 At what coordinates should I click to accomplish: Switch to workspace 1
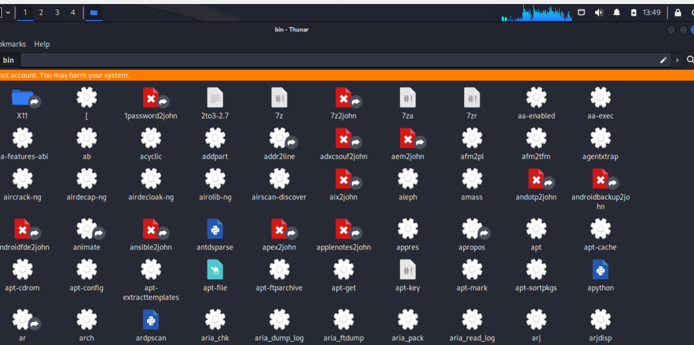(x=25, y=12)
